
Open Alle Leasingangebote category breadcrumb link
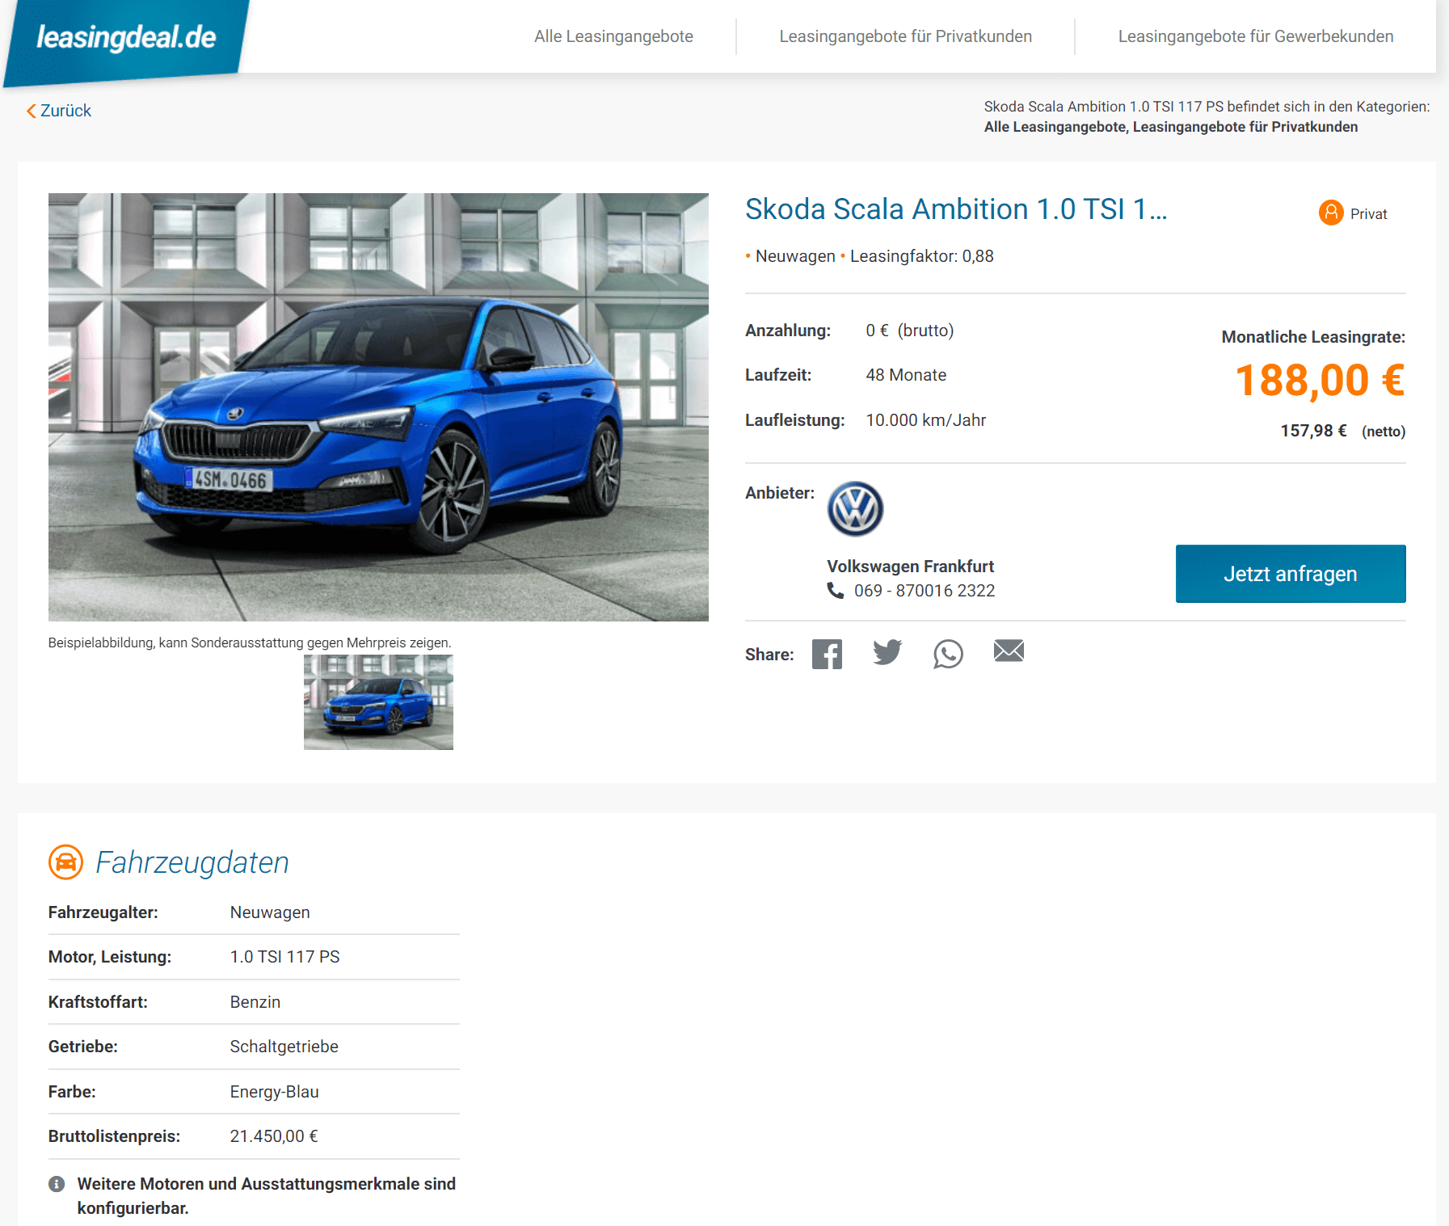click(1056, 127)
